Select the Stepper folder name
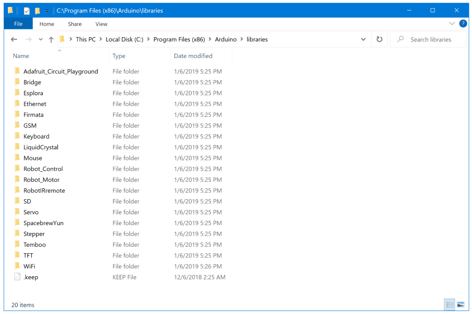 tap(34, 234)
